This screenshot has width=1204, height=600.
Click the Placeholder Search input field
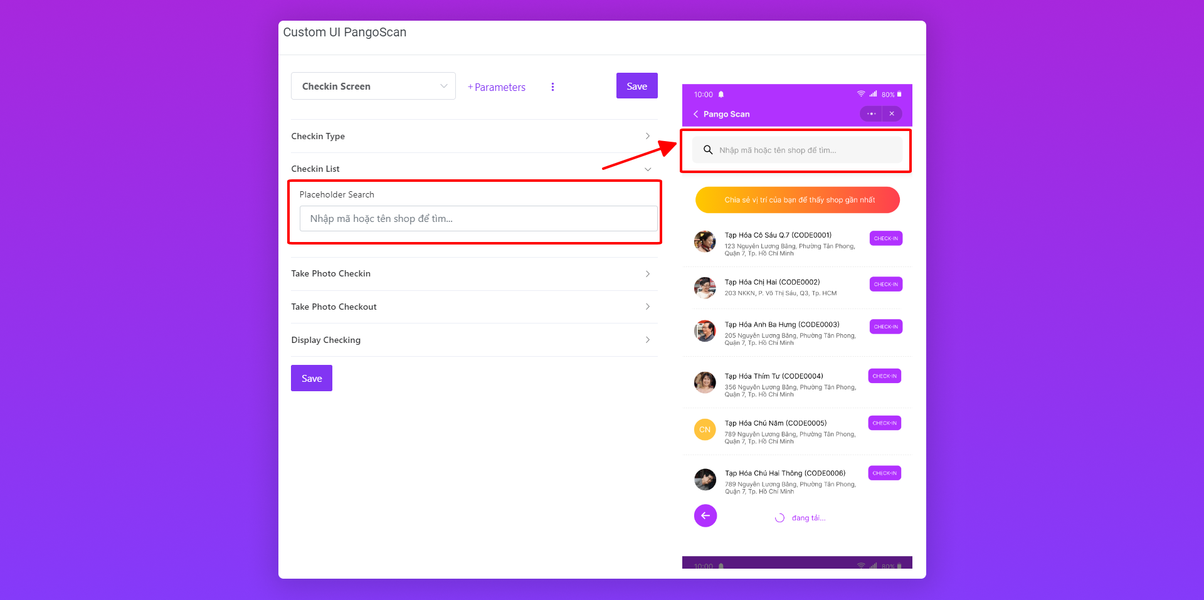click(478, 219)
